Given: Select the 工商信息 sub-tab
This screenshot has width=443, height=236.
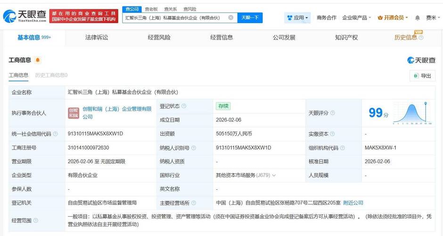Looking at the screenshot, I should pos(18,75).
